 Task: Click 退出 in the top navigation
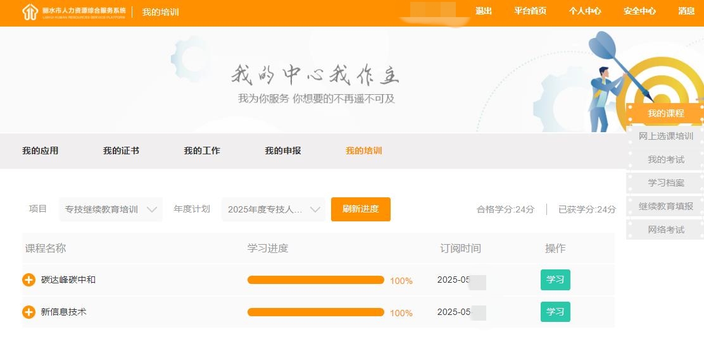pos(484,11)
